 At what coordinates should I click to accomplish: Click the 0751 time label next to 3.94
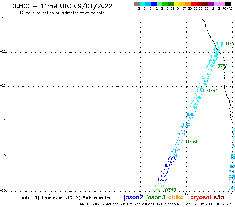222,66
